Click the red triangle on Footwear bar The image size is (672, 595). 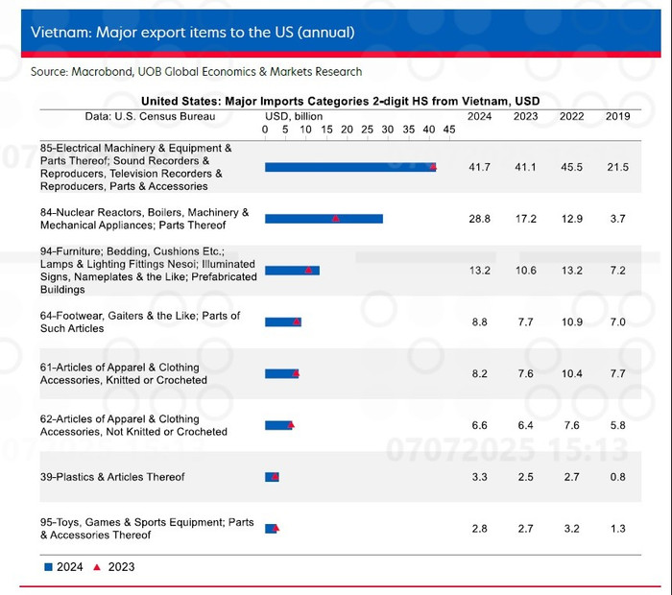click(297, 321)
